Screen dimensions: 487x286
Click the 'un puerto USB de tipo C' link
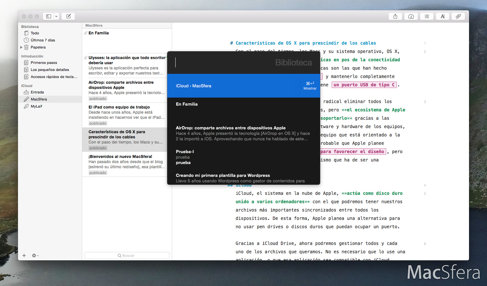[364, 85]
